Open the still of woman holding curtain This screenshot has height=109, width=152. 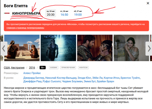coord(131,48)
